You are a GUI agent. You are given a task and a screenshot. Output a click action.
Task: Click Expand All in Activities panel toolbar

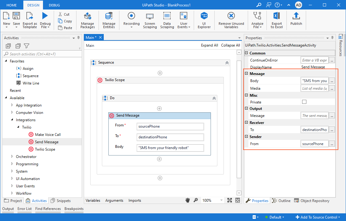(8, 46)
